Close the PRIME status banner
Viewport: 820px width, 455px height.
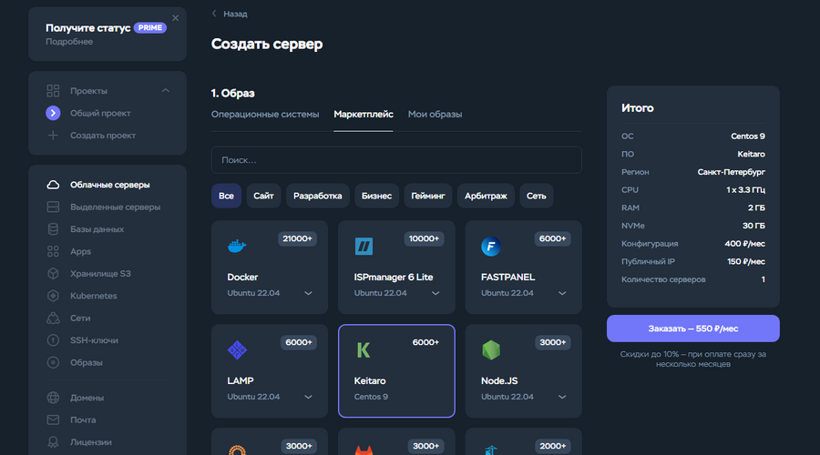(175, 18)
